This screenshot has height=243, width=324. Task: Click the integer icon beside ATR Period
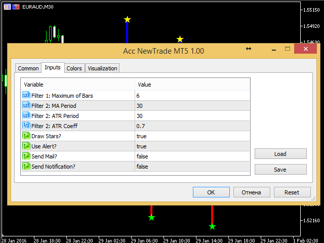pos(26,116)
